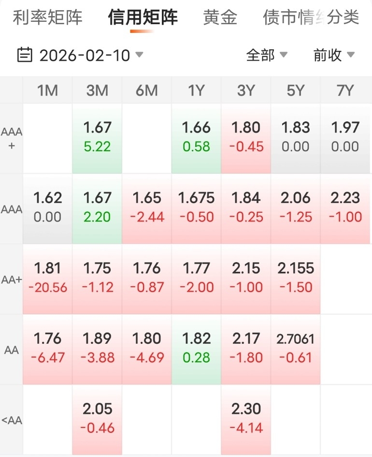Viewport: 372px width, 457px height.
Task: Click the AA 5Y cell showing 2.7061
Action: click(295, 348)
